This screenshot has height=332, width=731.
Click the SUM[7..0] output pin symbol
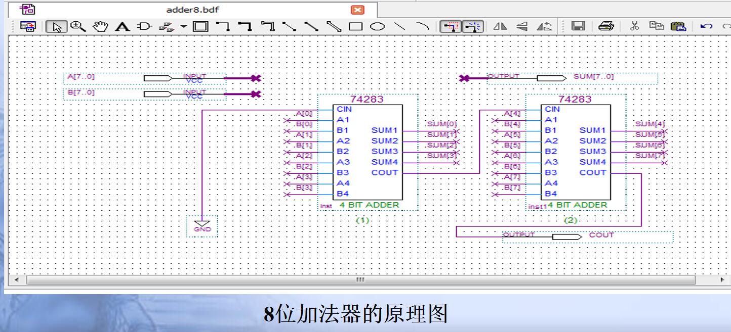(550, 77)
